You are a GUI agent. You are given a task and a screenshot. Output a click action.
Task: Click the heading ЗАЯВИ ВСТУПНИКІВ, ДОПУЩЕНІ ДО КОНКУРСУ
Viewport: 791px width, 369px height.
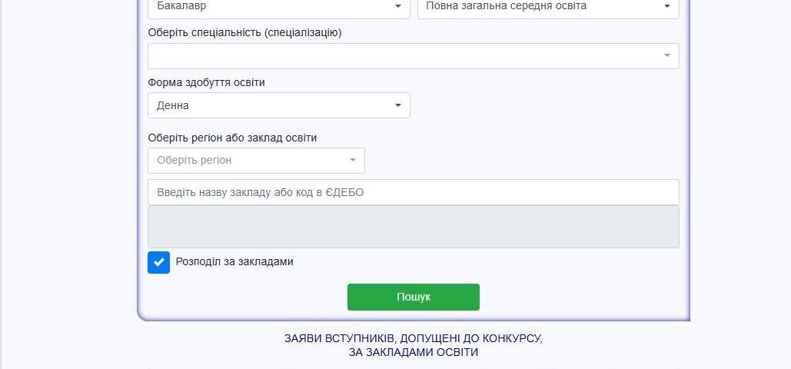click(413, 338)
